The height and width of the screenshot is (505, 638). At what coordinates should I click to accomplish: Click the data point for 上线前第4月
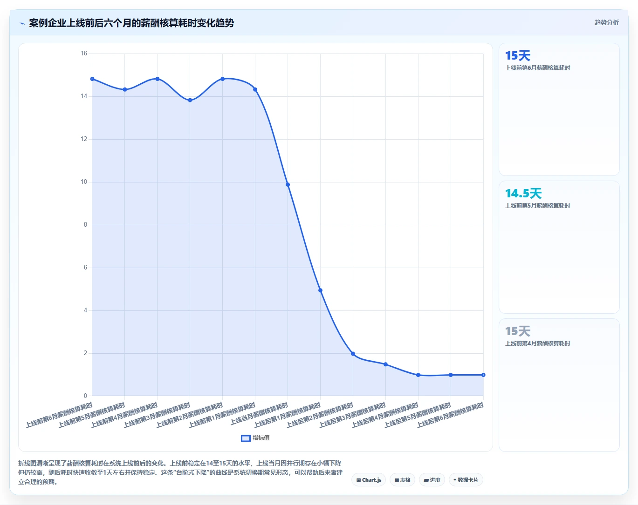(x=158, y=79)
